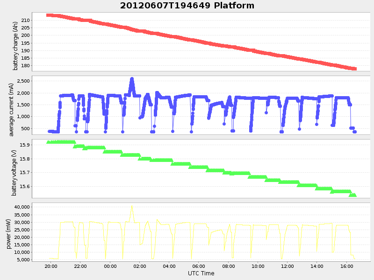Click the "UTC Time" axis label

(201, 273)
